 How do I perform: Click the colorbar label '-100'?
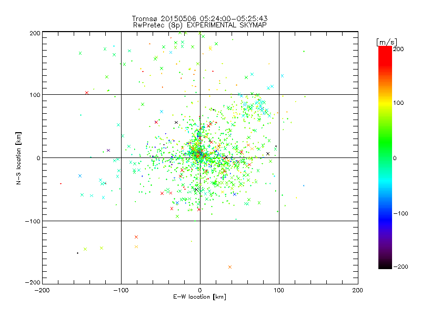pyautogui.click(x=400, y=214)
